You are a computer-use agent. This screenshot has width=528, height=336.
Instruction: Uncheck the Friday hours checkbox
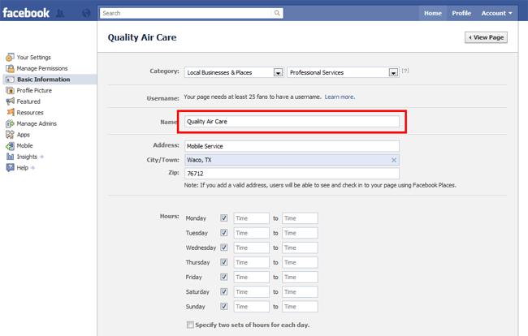pyautogui.click(x=224, y=277)
